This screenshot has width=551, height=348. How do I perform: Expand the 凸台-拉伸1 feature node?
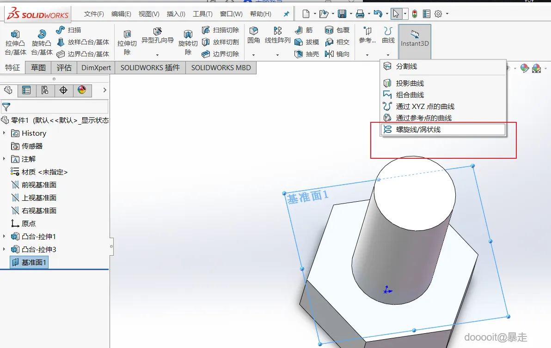(x=4, y=236)
